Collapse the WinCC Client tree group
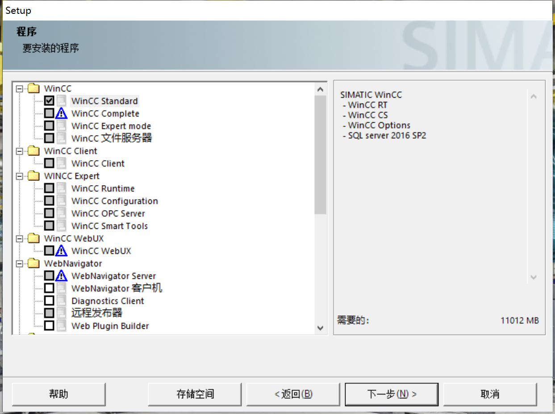This screenshot has width=555, height=414. pyautogui.click(x=19, y=151)
